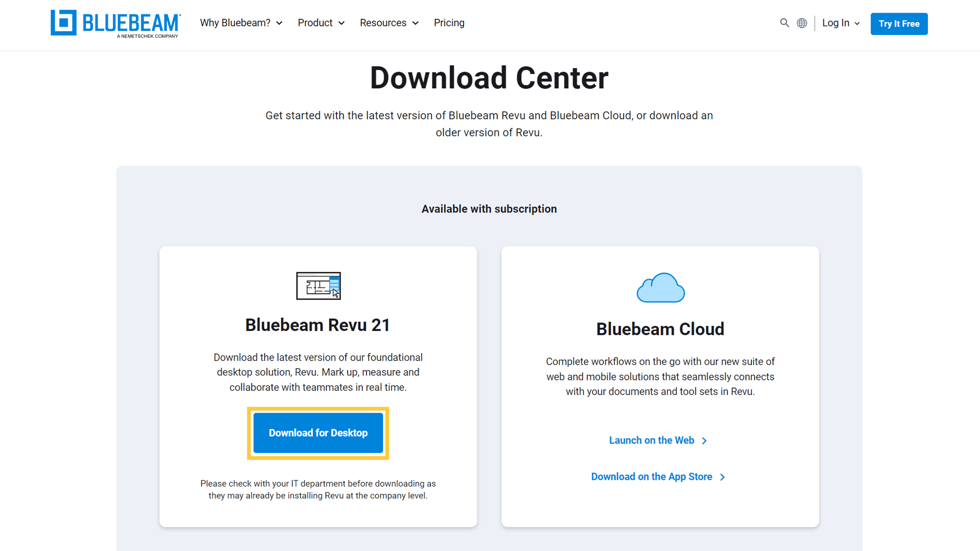Screen dimensions: 980x551
Task: Select the Bluebeam Cloud card
Action: [660, 385]
